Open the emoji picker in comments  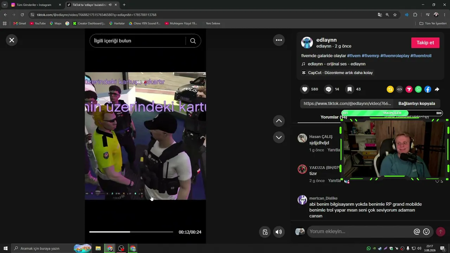(x=426, y=232)
